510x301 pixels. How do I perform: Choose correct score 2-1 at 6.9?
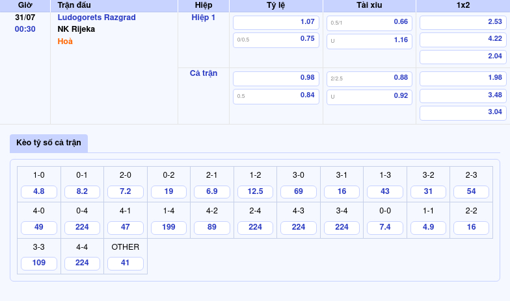(x=211, y=192)
